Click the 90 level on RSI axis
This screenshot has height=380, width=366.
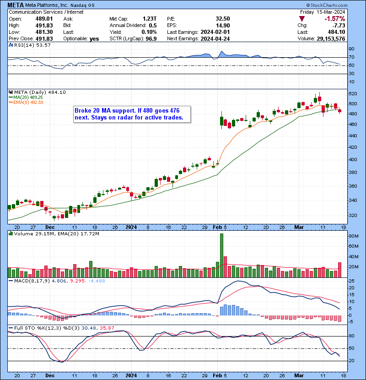pyautogui.click(x=351, y=49)
